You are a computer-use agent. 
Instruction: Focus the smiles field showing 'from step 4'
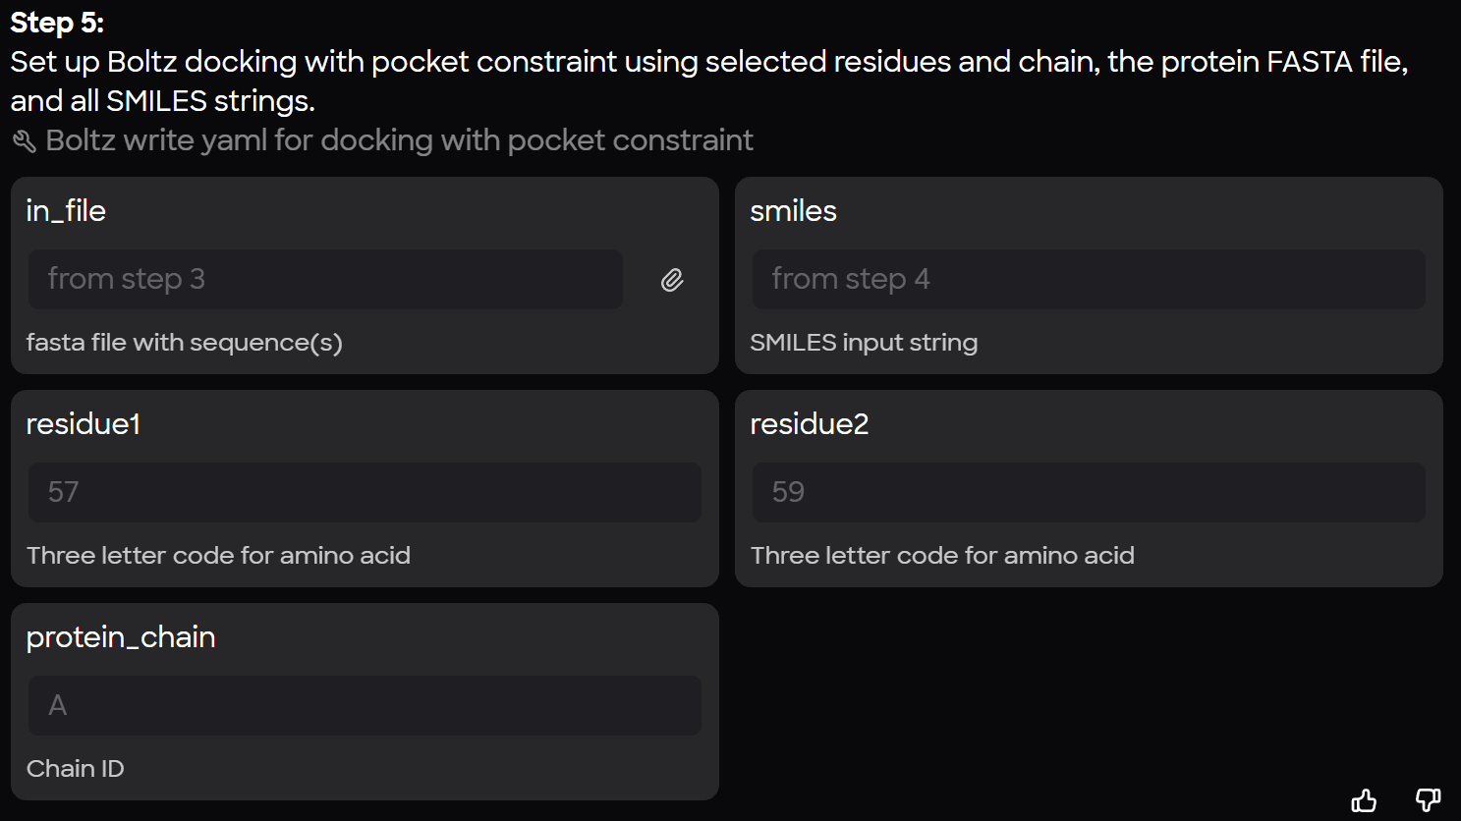tap(1088, 280)
